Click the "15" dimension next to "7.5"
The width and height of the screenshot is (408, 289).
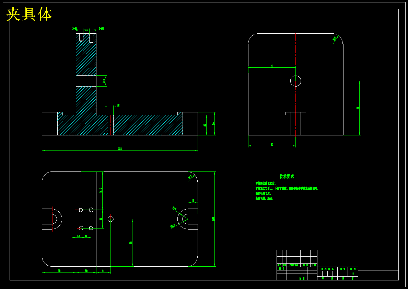pyautogui.click(x=86, y=236)
